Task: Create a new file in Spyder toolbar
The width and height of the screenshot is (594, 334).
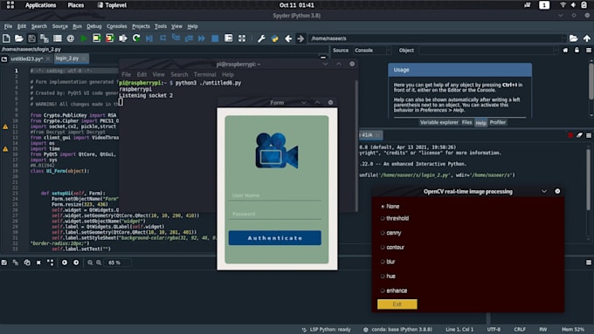Action: (6, 38)
